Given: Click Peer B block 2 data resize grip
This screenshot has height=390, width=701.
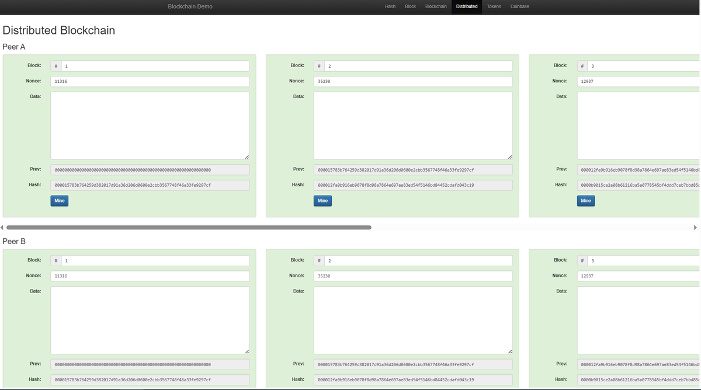Looking at the screenshot, I should pyautogui.click(x=509, y=351).
